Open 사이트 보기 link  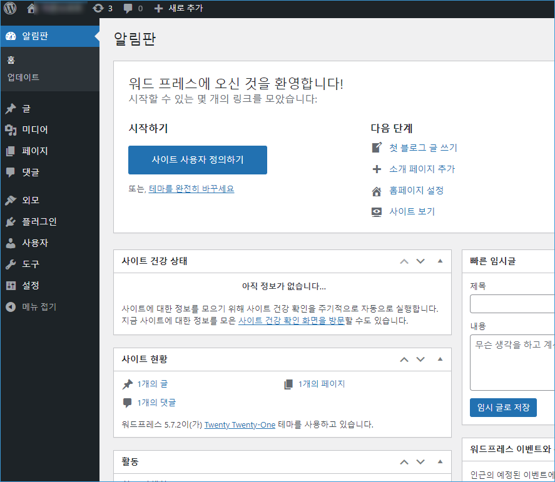pos(412,211)
